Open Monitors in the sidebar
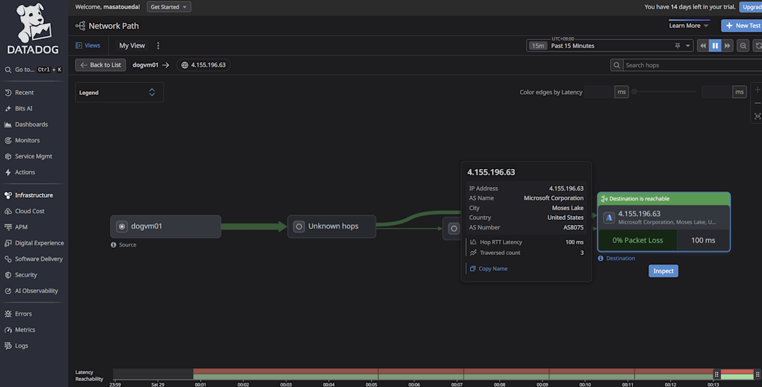This screenshot has height=387, width=762. [27, 140]
